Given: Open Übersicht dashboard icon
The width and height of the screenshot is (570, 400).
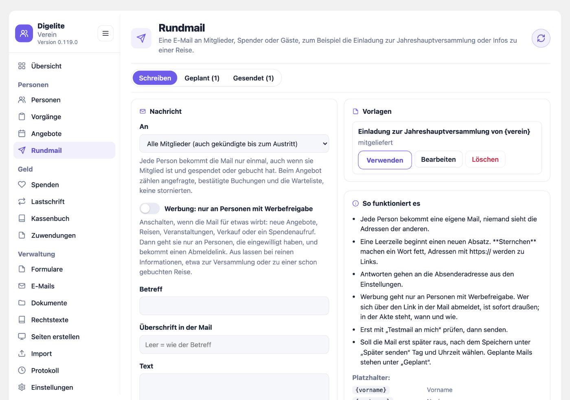Looking at the screenshot, I should point(22,66).
